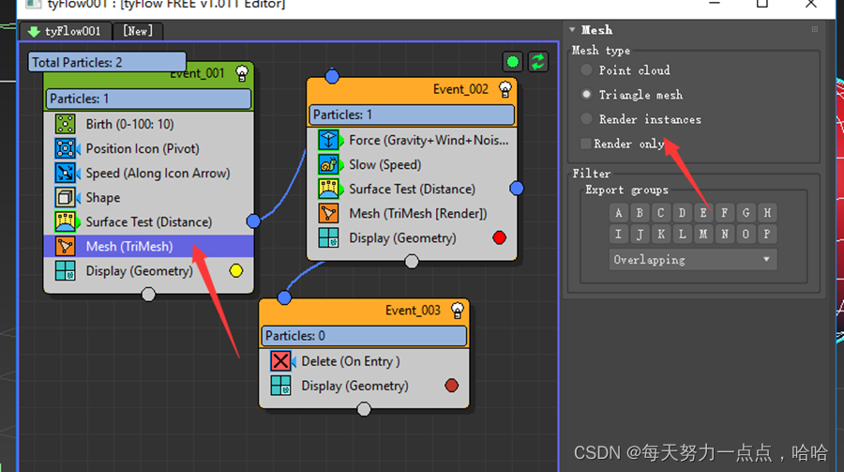
Task: Toggle export group P button
Action: click(767, 235)
